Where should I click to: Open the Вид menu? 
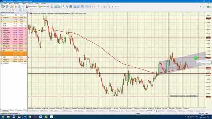(x=10, y=4)
